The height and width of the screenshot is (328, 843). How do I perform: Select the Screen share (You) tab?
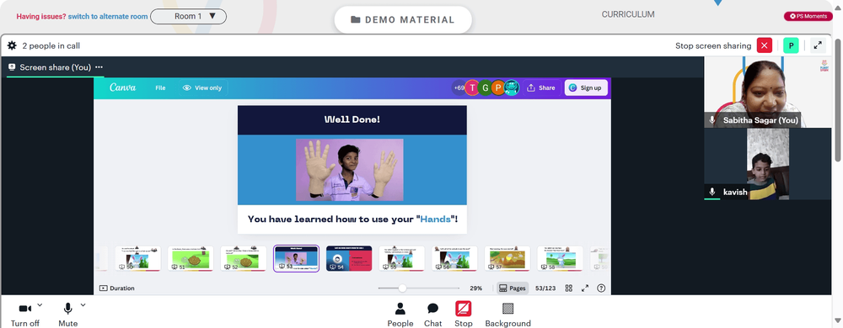pos(56,67)
